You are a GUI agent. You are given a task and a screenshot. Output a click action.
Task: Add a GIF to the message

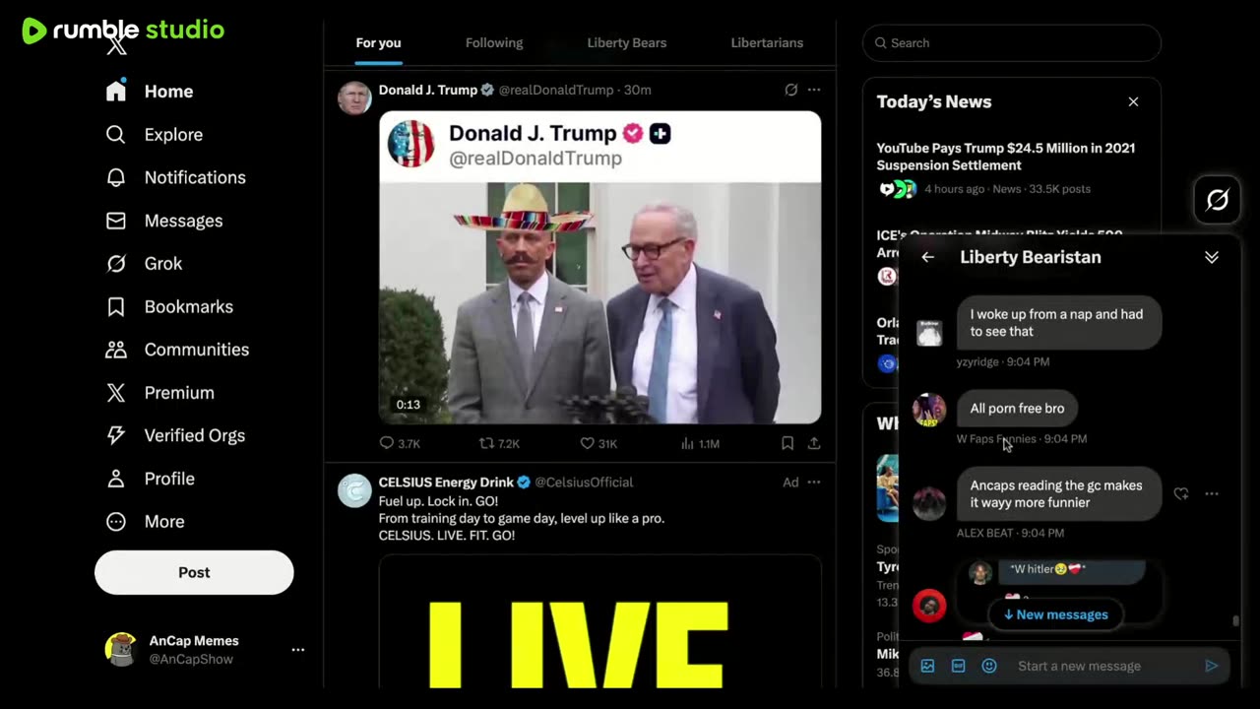958,666
